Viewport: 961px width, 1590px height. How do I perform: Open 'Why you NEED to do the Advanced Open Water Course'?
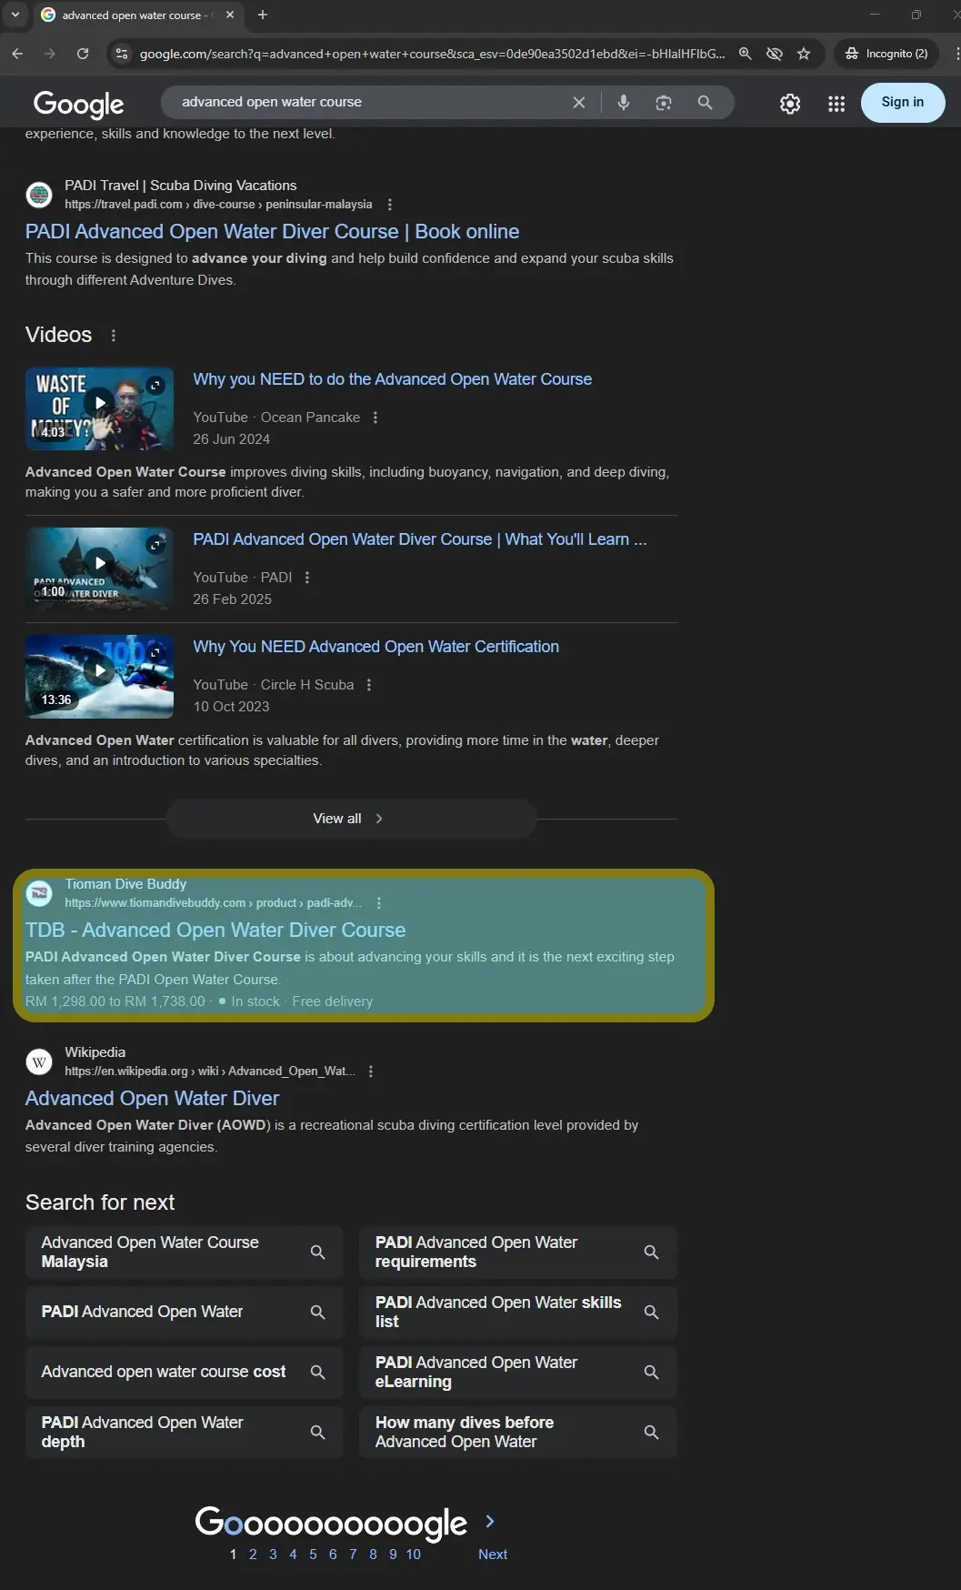[x=392, y=379]
